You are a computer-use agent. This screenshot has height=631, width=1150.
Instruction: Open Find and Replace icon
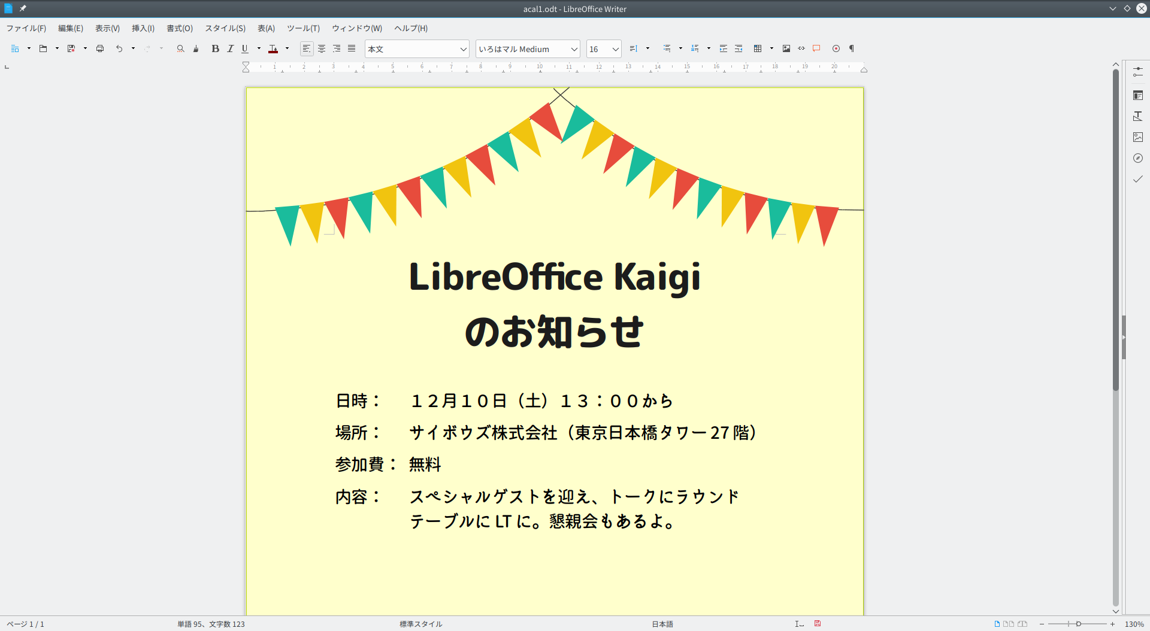point(180,48)
